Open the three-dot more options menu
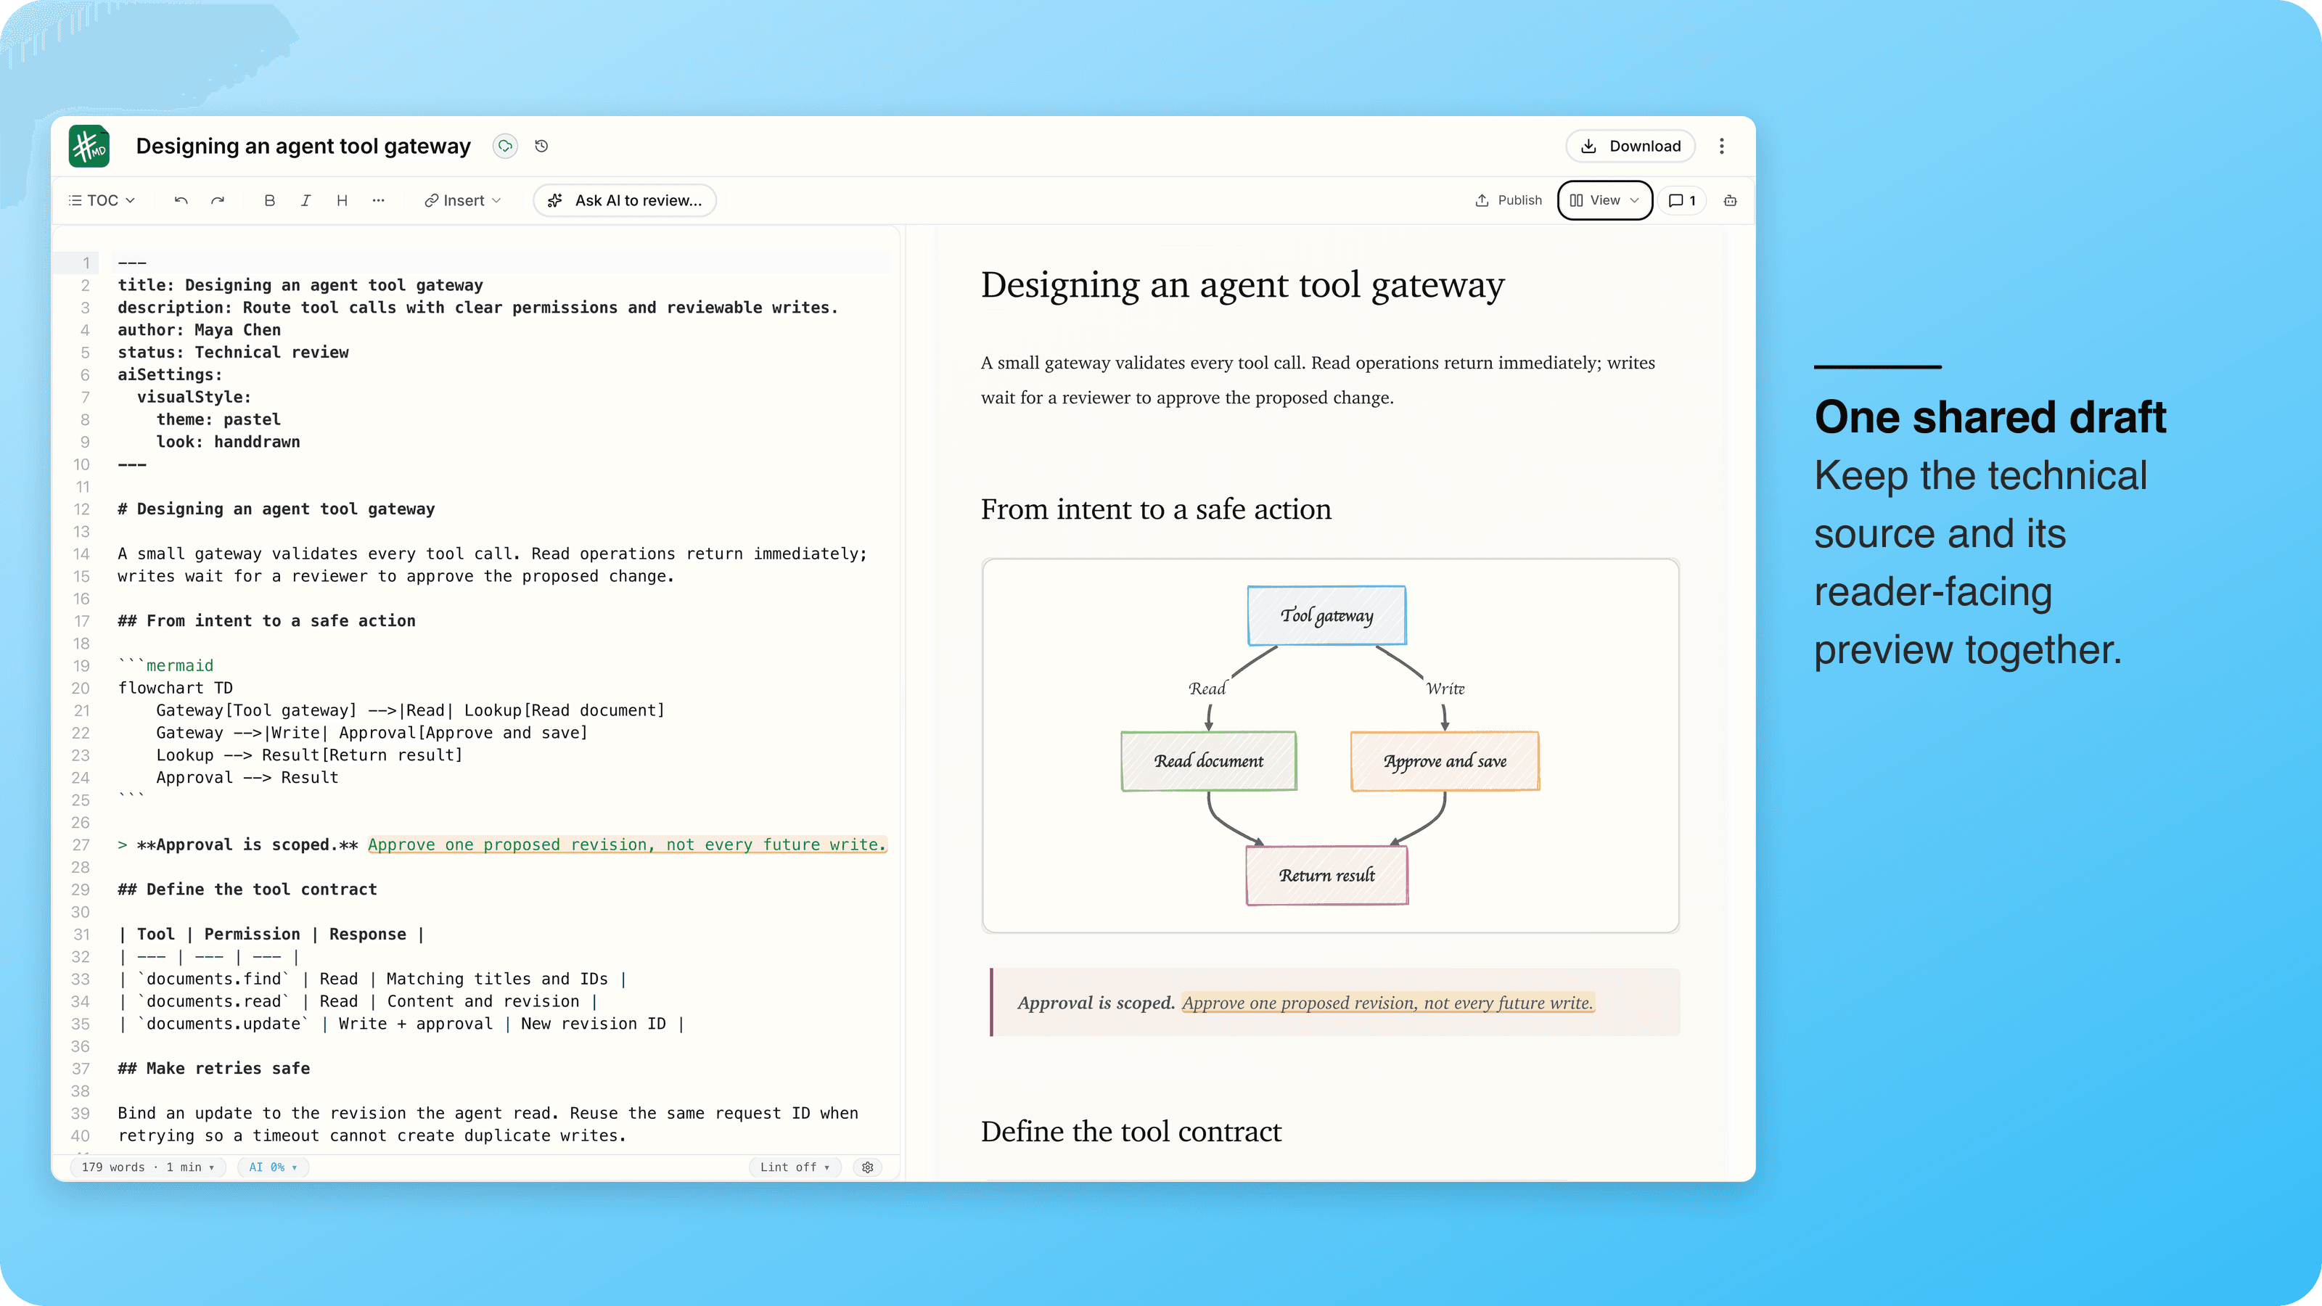The image size is (2322, 1306). point(1722,146)
